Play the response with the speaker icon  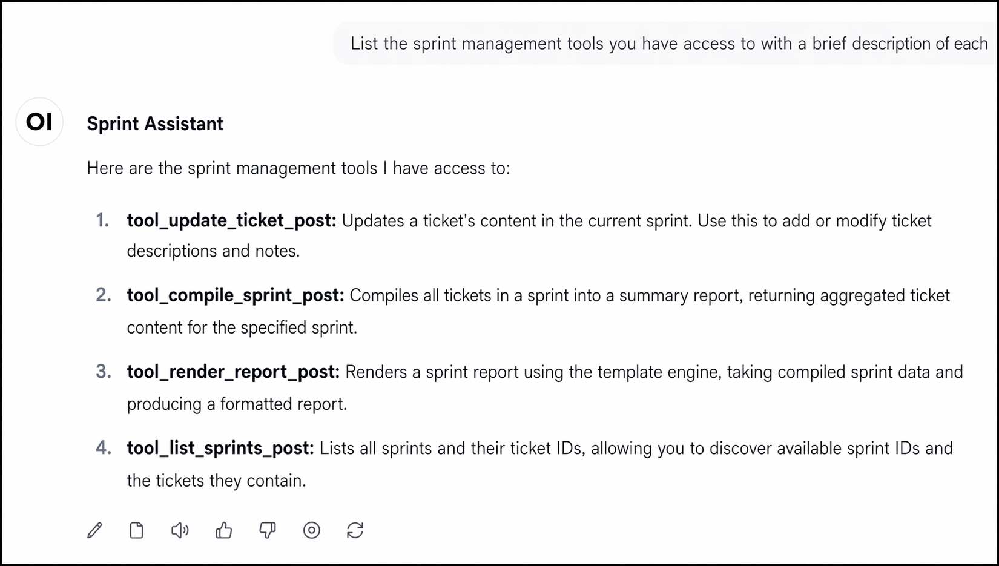[180, 530]
